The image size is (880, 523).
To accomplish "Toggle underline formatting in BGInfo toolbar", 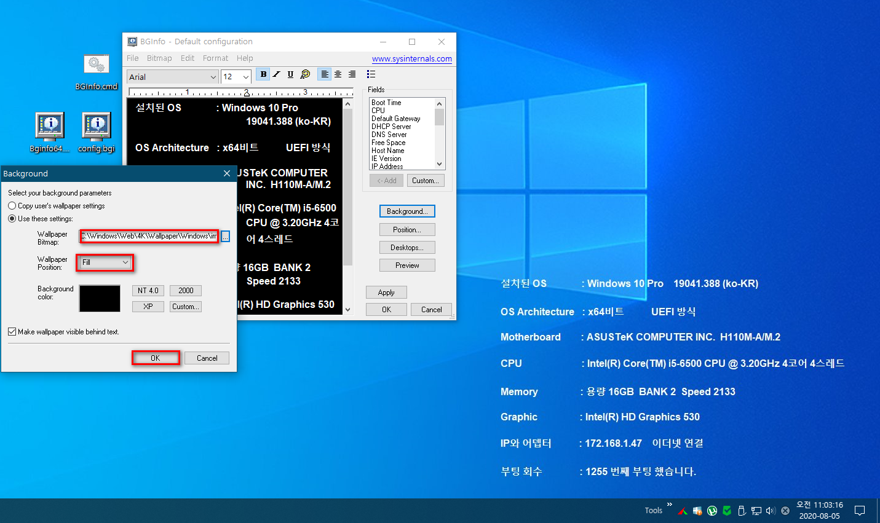I will 290,74.
